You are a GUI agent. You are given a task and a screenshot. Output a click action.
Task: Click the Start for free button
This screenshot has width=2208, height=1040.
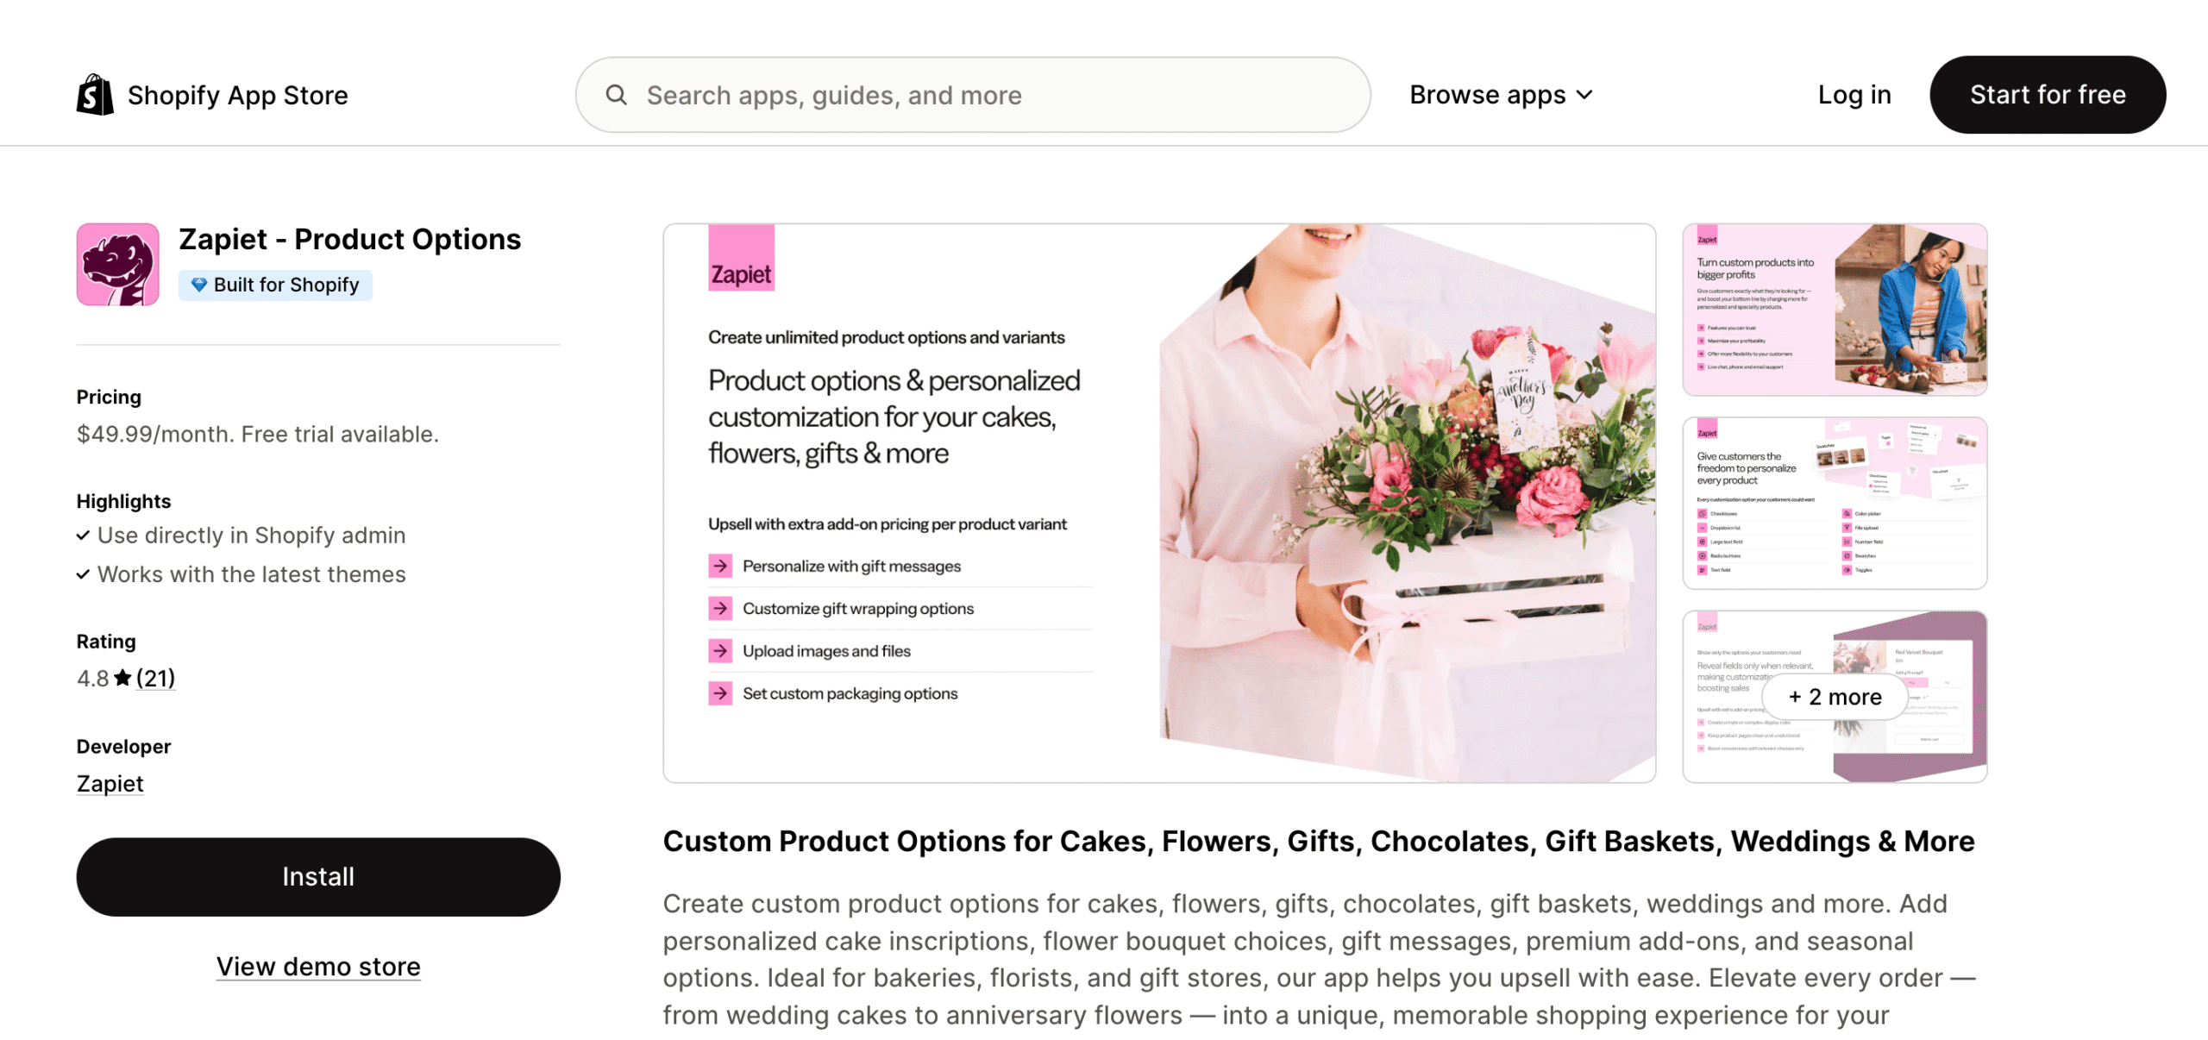click(x=2048, y=95)
